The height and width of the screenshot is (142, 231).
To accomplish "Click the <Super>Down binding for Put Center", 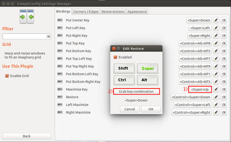I will 199,20.
